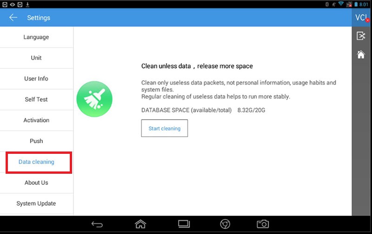Tap the green broom cleaning icon
The image size is (372, 234).
pyautogui.click(x=94, y=98)
